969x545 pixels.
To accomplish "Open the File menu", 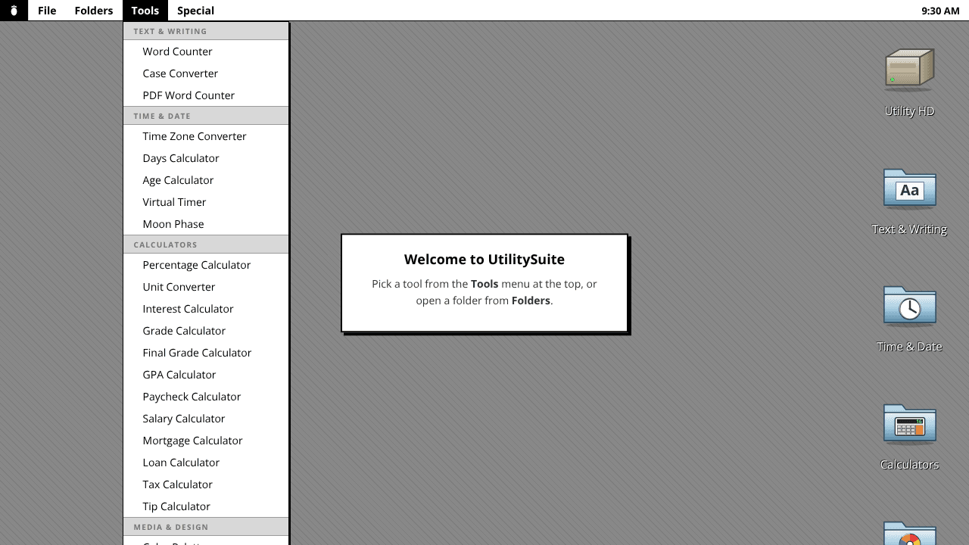I will point(47,11).
